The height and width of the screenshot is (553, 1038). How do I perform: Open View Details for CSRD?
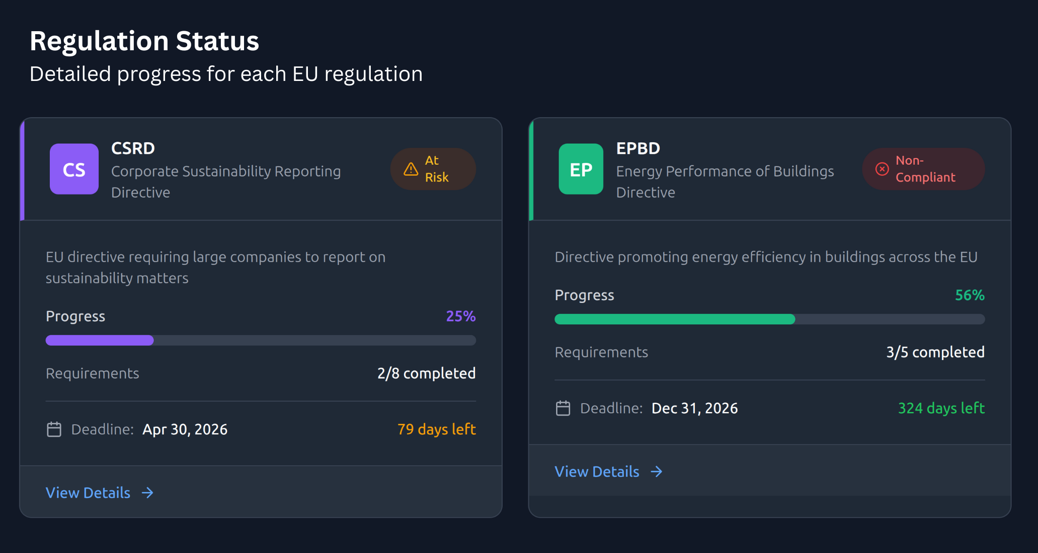89,493
